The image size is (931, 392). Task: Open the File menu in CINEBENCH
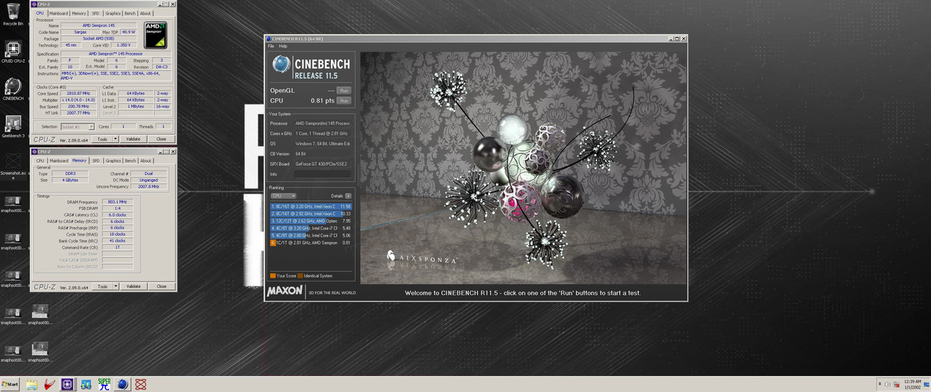[x=271, y=46]
